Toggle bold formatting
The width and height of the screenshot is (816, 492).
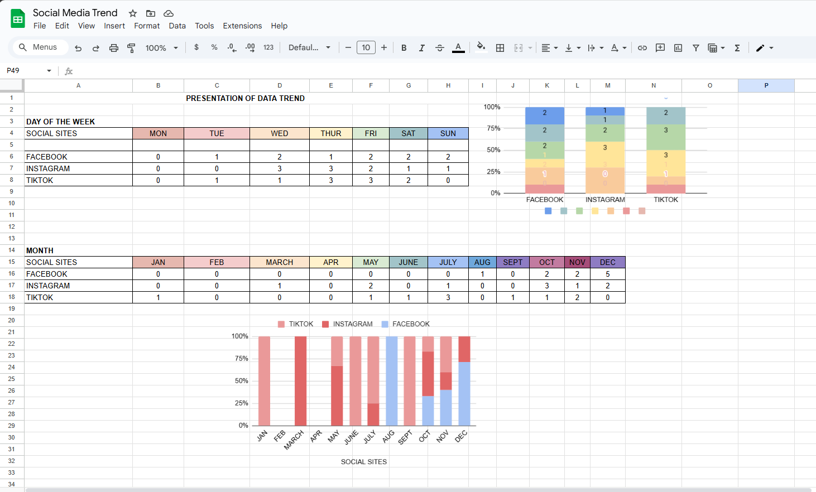click(x=404, y=48)
